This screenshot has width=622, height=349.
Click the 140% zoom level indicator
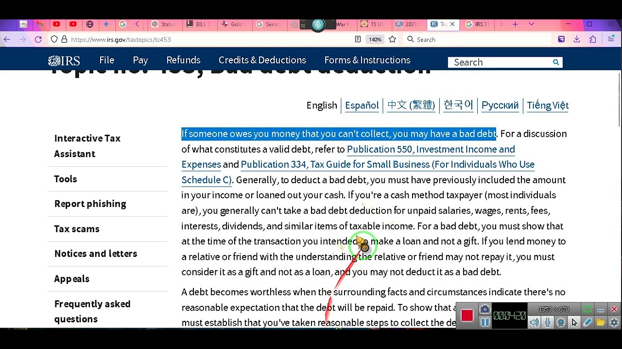pos(375,39)
